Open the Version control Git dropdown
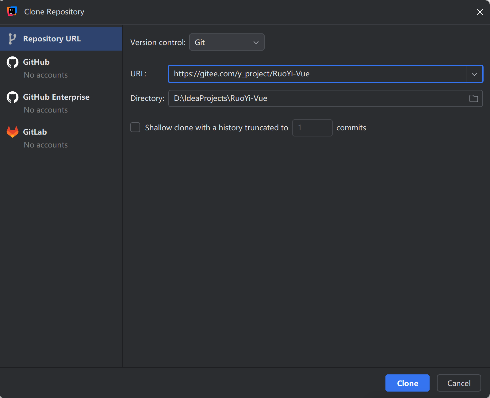The height and width of the screenshot is (398, 490). (227, 42)
